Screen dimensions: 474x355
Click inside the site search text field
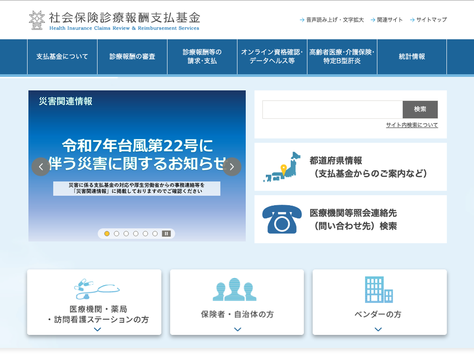click(x=332, y=110)
